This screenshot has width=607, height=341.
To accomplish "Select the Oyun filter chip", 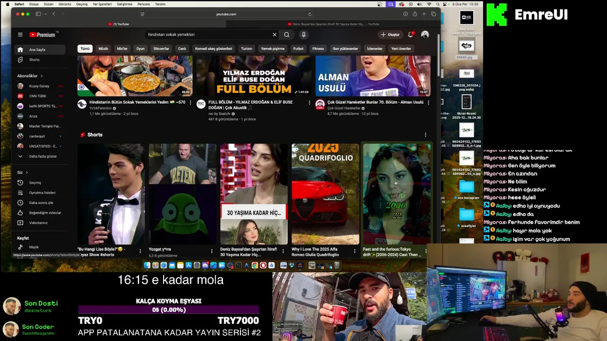I will [x=140, y=49].
